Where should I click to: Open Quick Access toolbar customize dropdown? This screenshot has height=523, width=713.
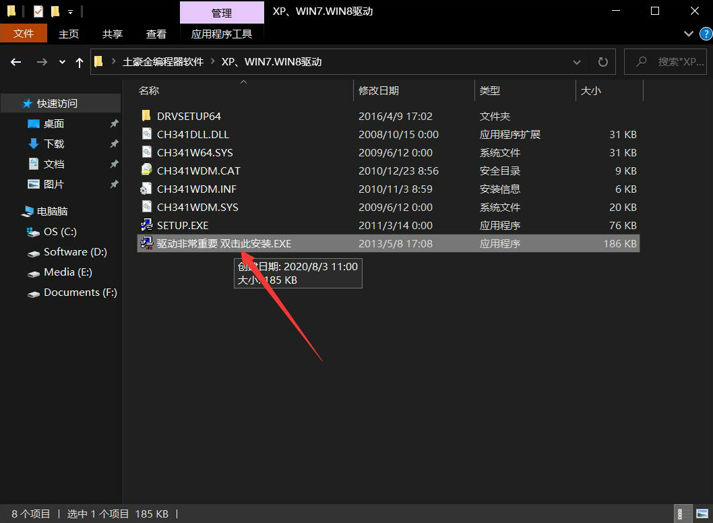71,12
